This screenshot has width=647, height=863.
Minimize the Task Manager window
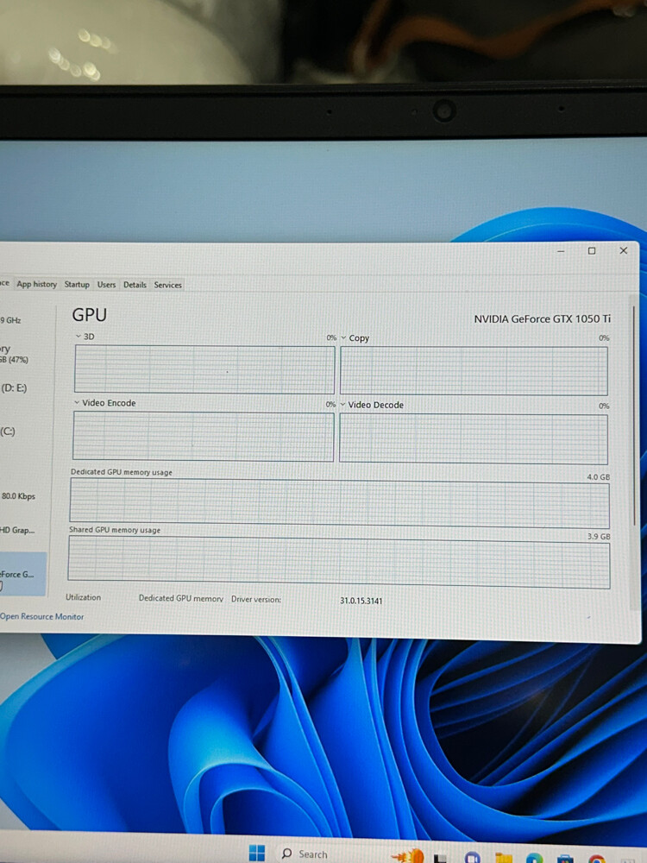coord(561,251)
